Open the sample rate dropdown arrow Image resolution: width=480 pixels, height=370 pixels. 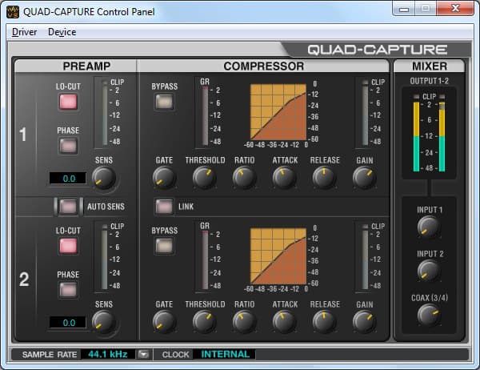click(x=143, y=354)
